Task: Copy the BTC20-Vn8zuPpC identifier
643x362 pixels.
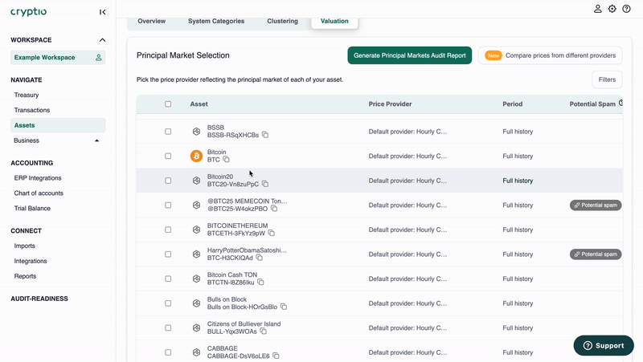Action: point(265,184)
